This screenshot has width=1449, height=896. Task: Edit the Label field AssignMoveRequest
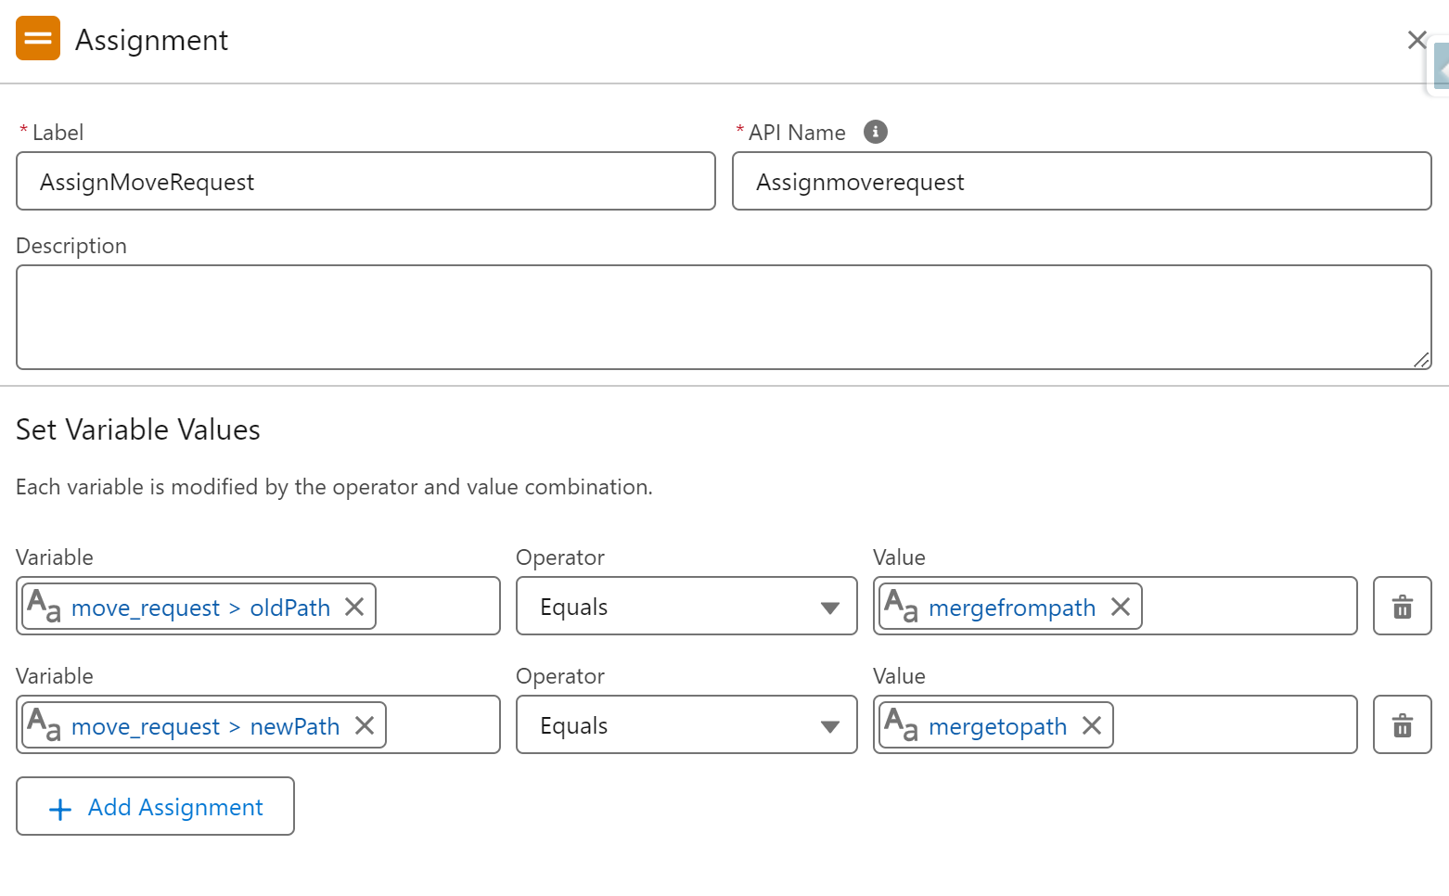365,181
